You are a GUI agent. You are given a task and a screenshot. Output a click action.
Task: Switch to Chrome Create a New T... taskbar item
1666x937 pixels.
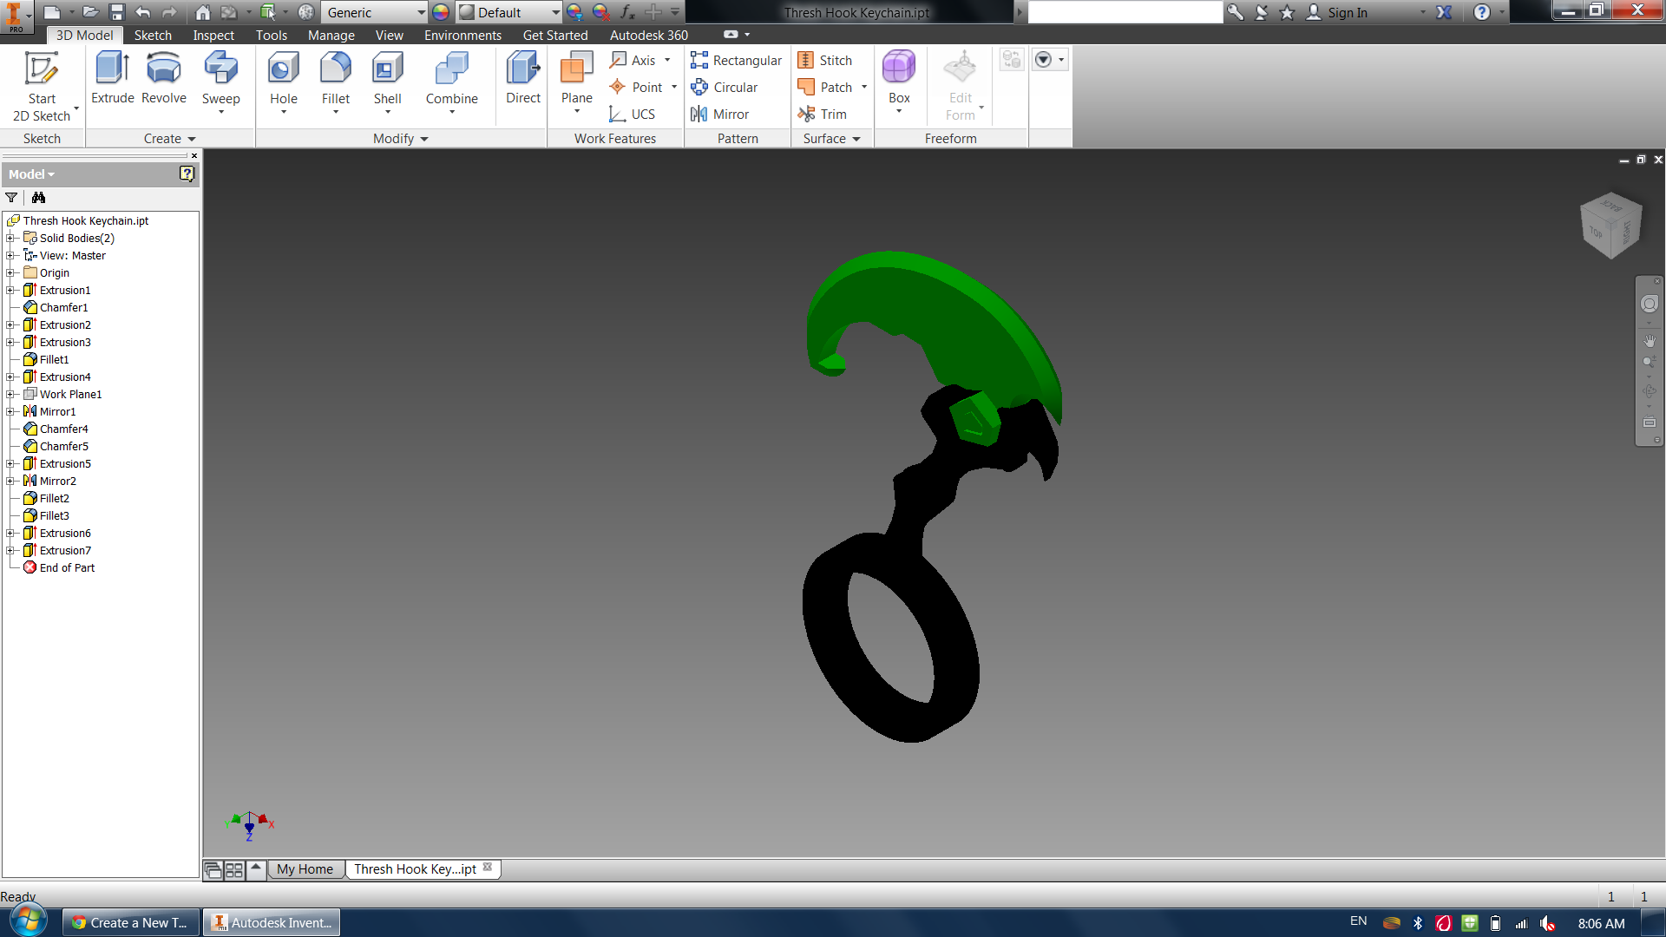point(131,922)
